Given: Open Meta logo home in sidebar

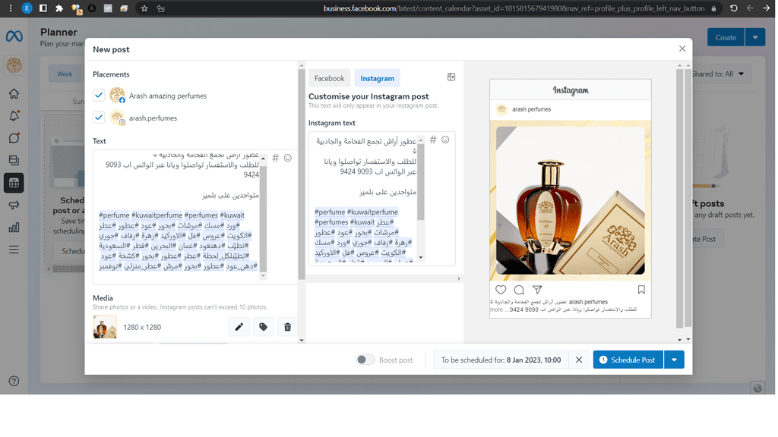Looking at the screenshot, I should tap(14, 36).
